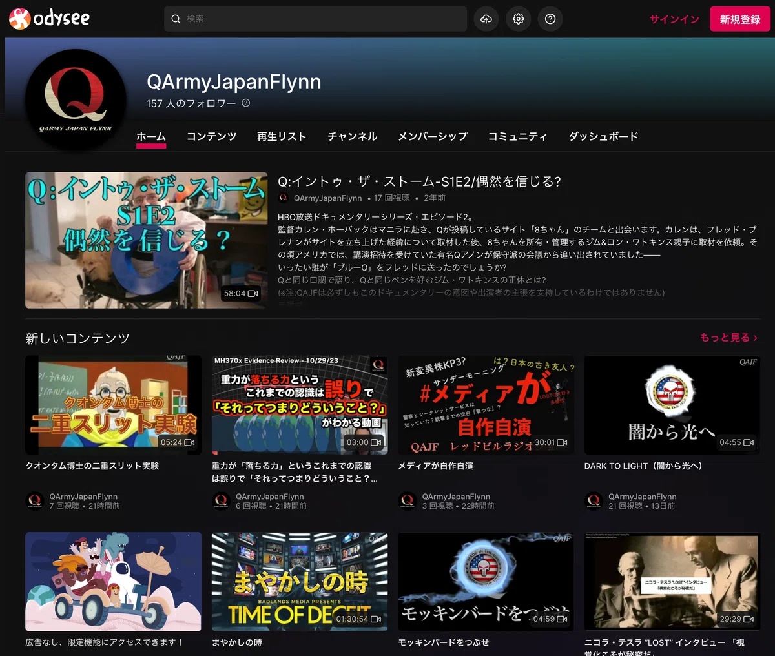Open まやかしの時 TIME OF DECEIT thumbnail
Screen dimensions: 775x656
click(300, 581)
